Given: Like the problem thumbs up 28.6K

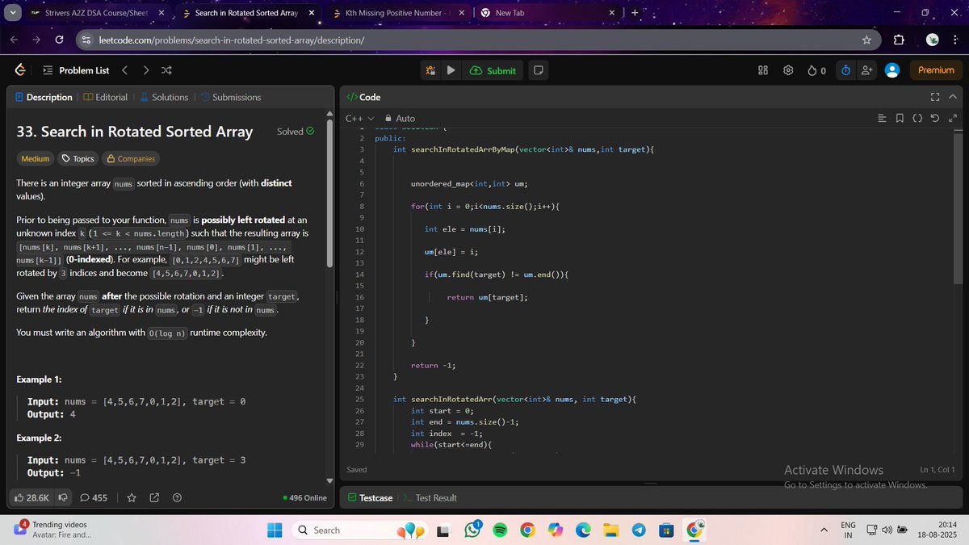Looking at the screenshot, I should 32,498.
